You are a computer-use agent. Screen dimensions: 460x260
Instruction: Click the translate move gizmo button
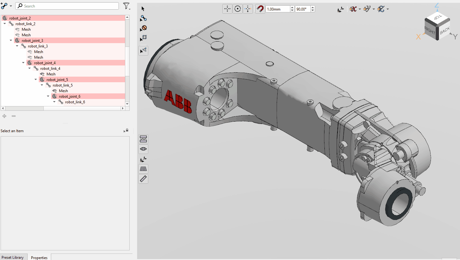tap(227, 9)
